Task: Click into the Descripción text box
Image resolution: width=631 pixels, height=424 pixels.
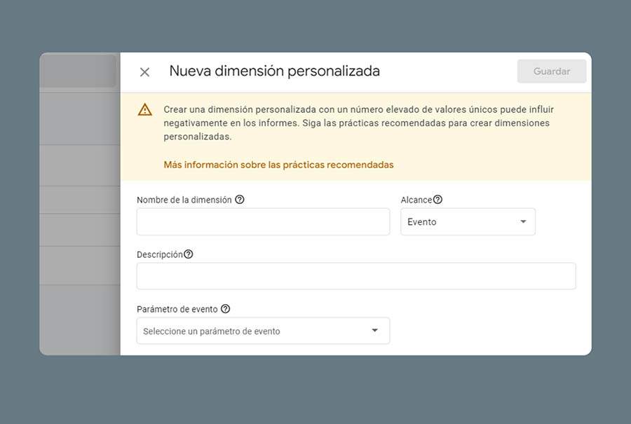Action: 356,276
